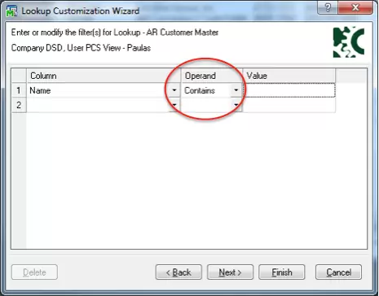This screenshot has height=296, width=379.
Task: Open the Column dropdown in row 1
Action: 174,90
